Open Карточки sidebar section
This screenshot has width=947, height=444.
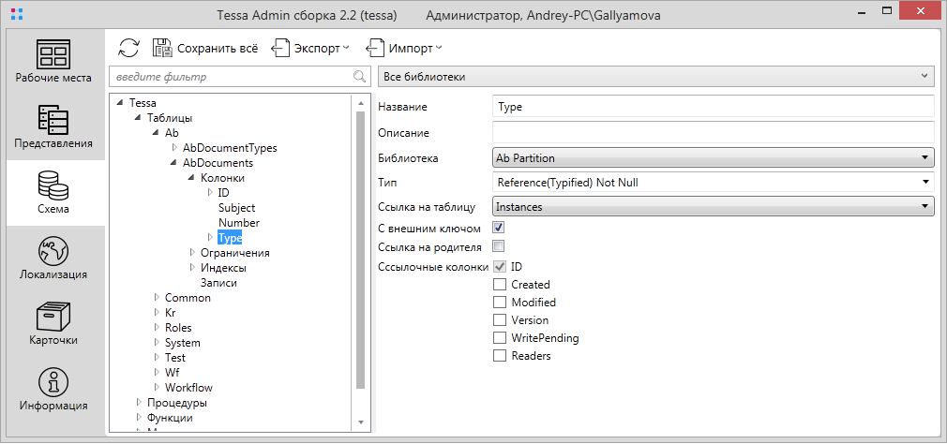pyautogui.click(x=53, y=323)
